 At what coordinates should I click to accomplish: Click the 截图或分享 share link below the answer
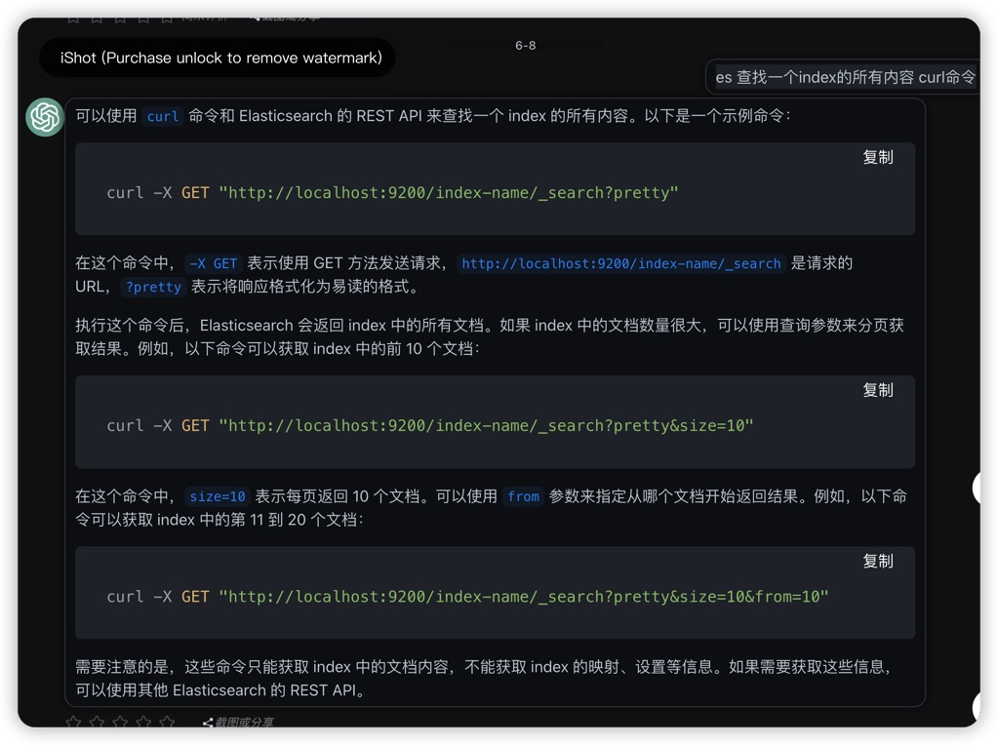(x=239, y=723)
